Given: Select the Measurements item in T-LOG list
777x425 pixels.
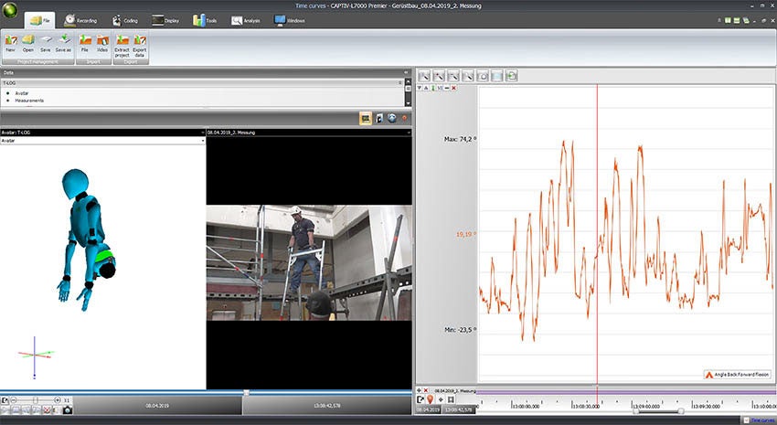Looking at the screenshot, I should point(29,101).
